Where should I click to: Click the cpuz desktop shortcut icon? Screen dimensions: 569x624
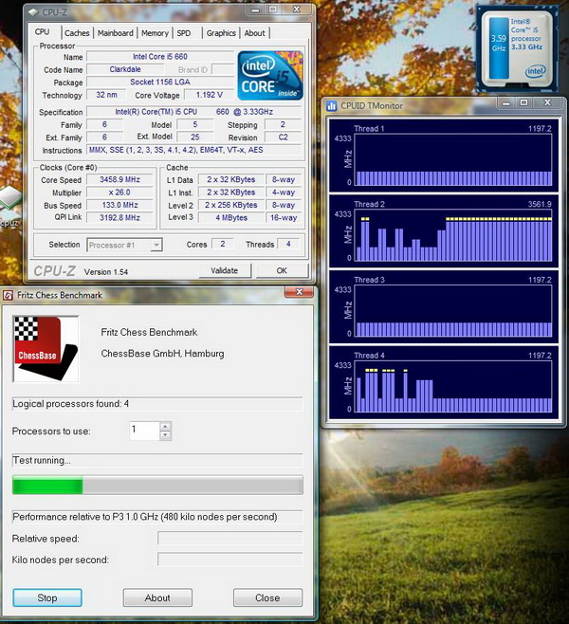coord(9,206)
